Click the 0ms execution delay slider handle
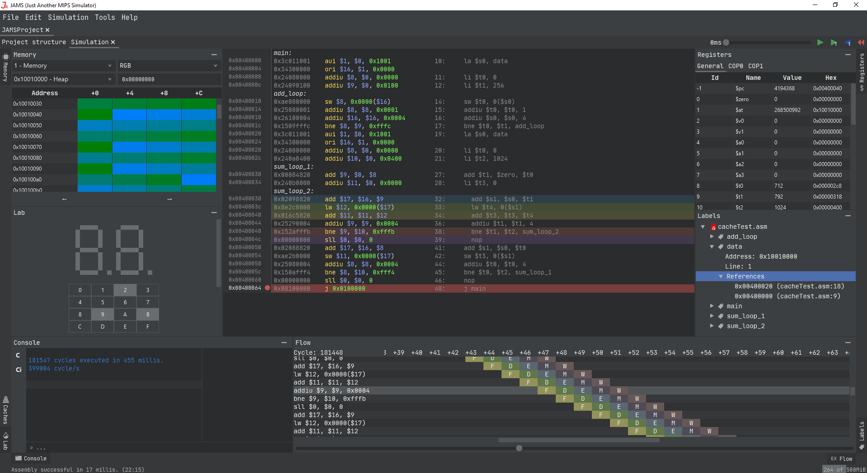Viewport: 867px width, 473px height. tap(726, 42)
